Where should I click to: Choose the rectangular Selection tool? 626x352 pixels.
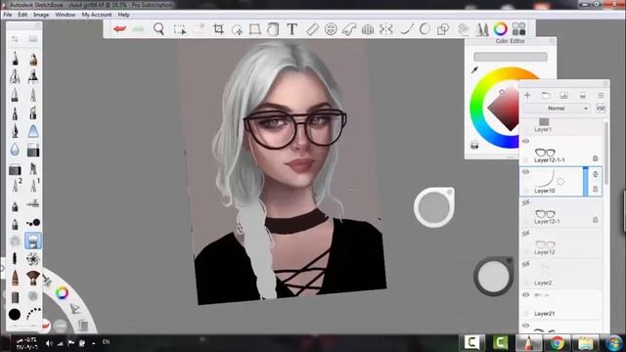(x=180, y=29)
